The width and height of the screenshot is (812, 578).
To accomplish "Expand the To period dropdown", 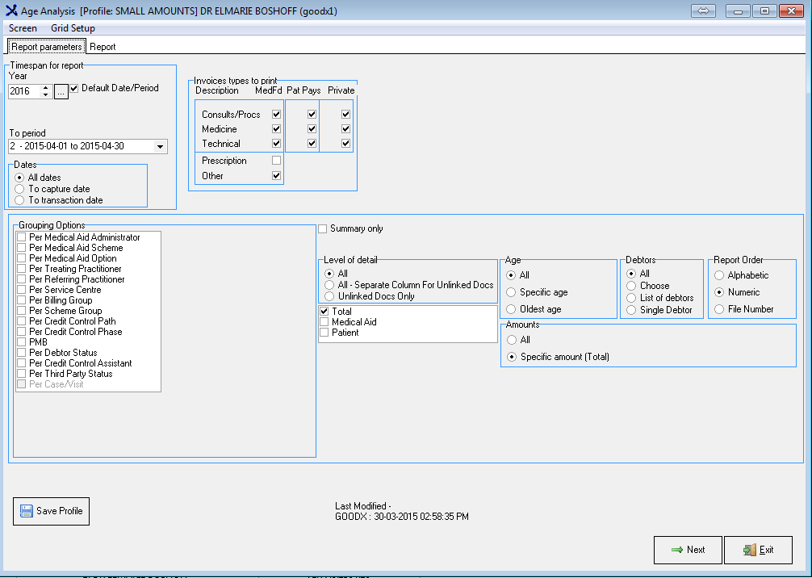I will (x=160, y=147).
